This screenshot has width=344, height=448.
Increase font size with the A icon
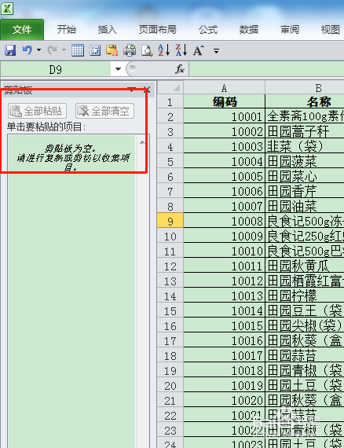[x=199, y=50]
